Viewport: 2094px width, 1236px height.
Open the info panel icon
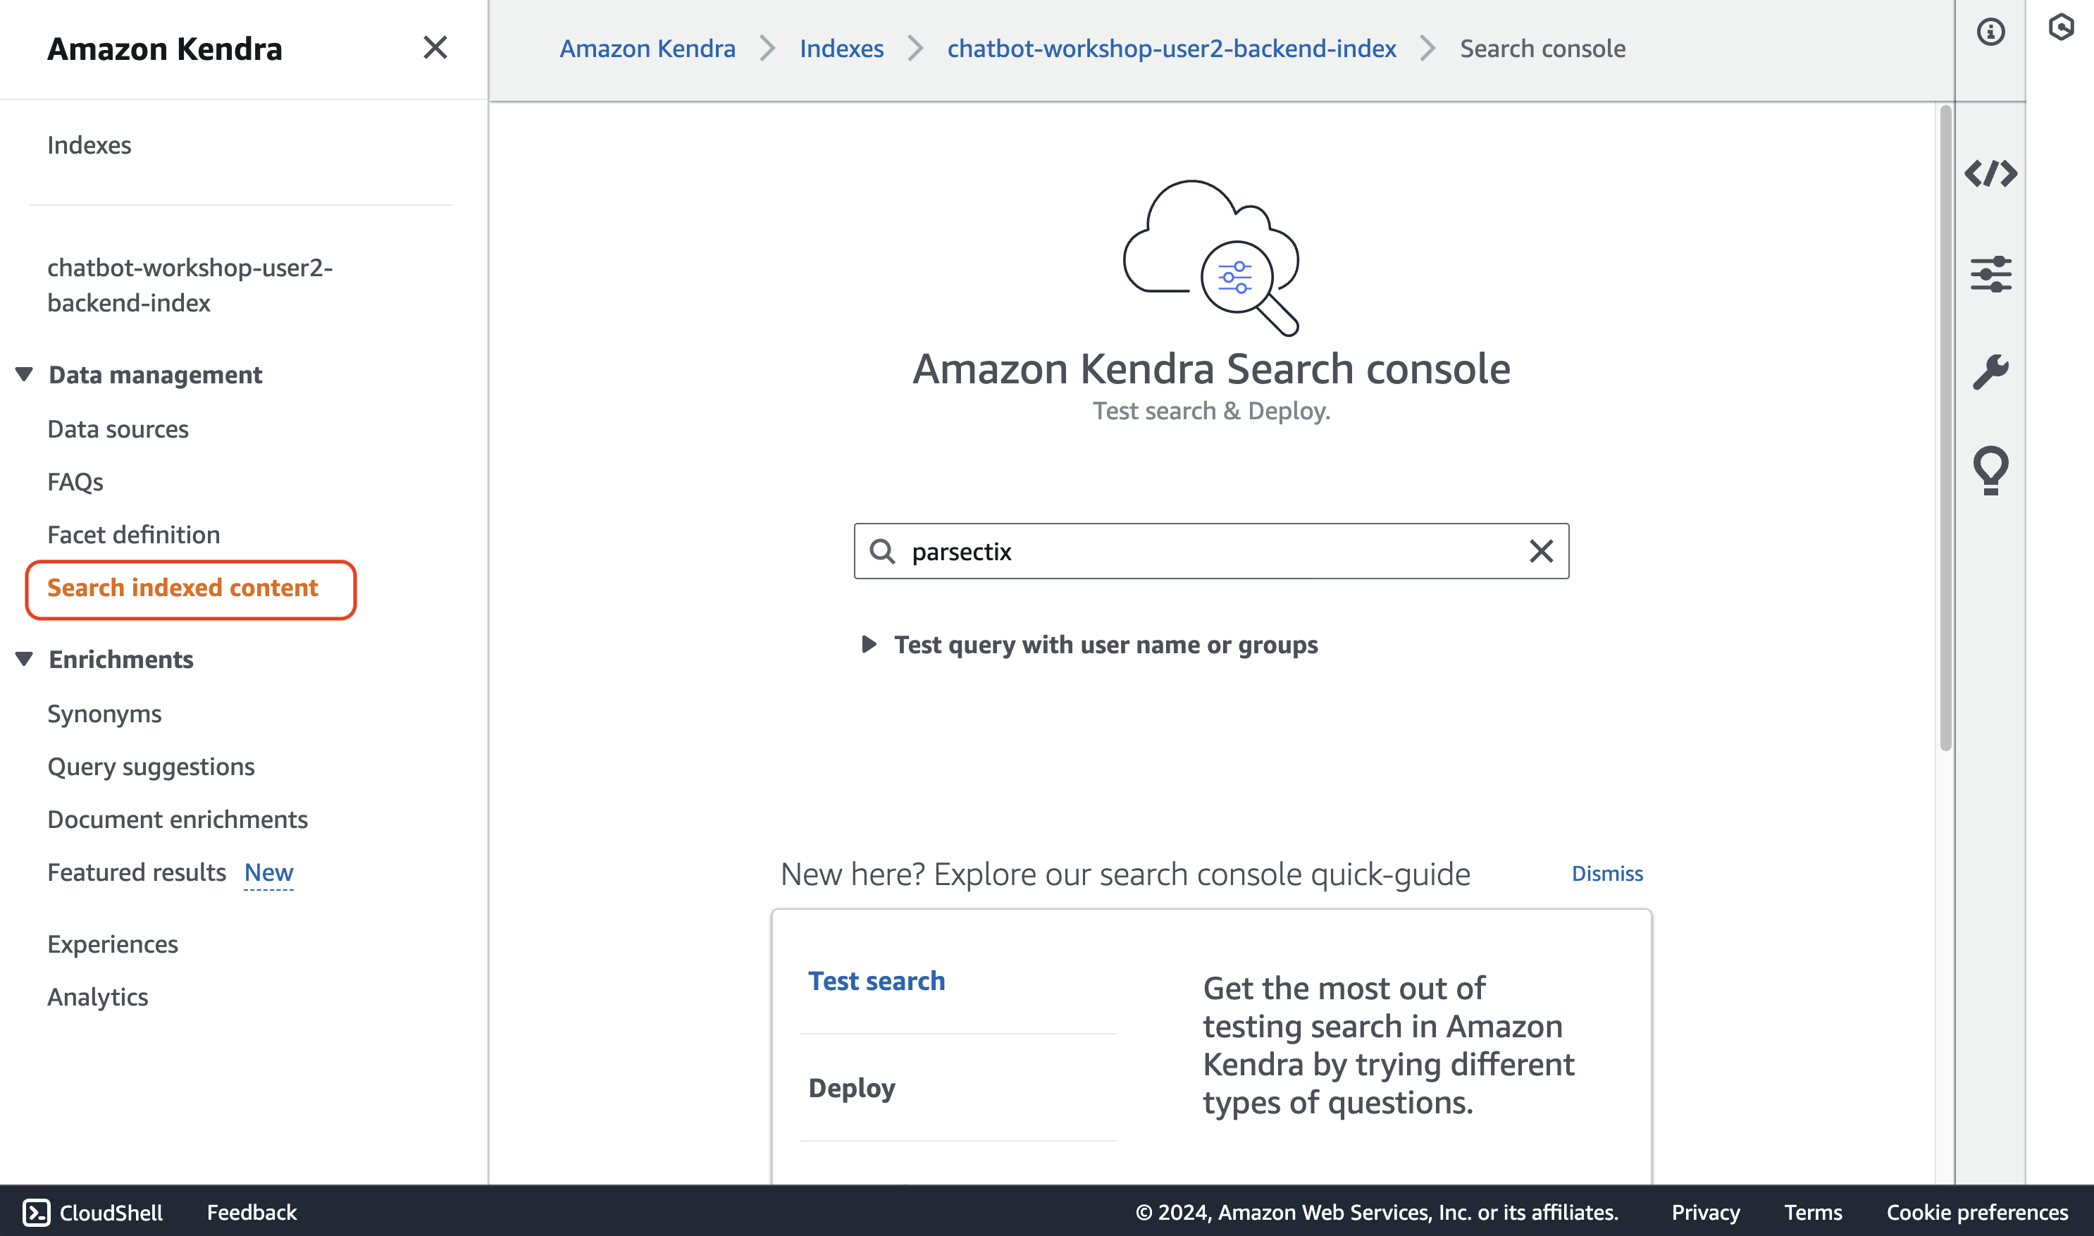click(x=1990, y=32)
